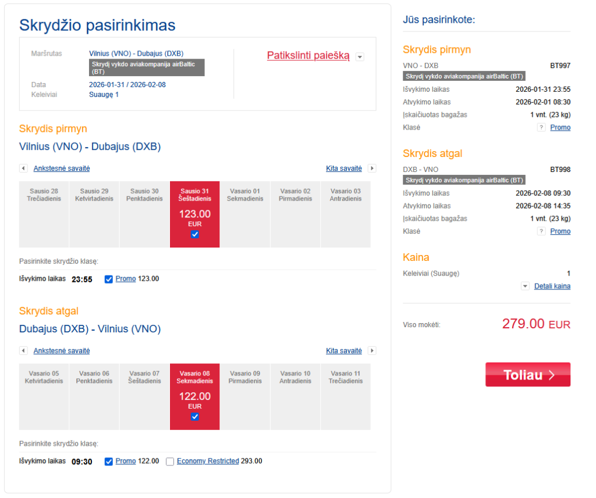The width and height of the screenshot is (596, 498).
Task: Click question mark icon beside outbound class
Action: click(541, 128)
